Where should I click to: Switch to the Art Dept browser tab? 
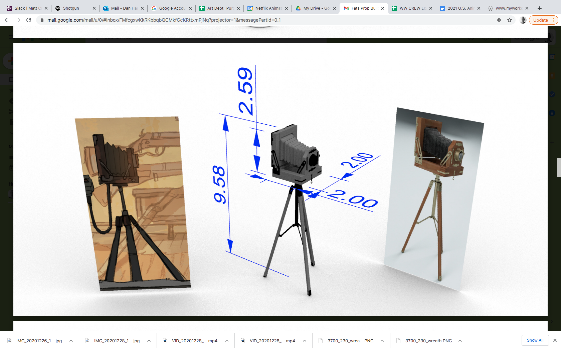click(220, 8)
